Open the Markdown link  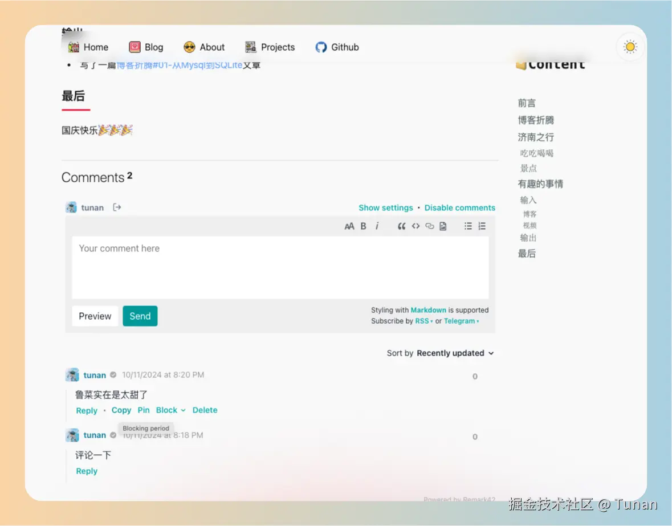click(428, 310)
